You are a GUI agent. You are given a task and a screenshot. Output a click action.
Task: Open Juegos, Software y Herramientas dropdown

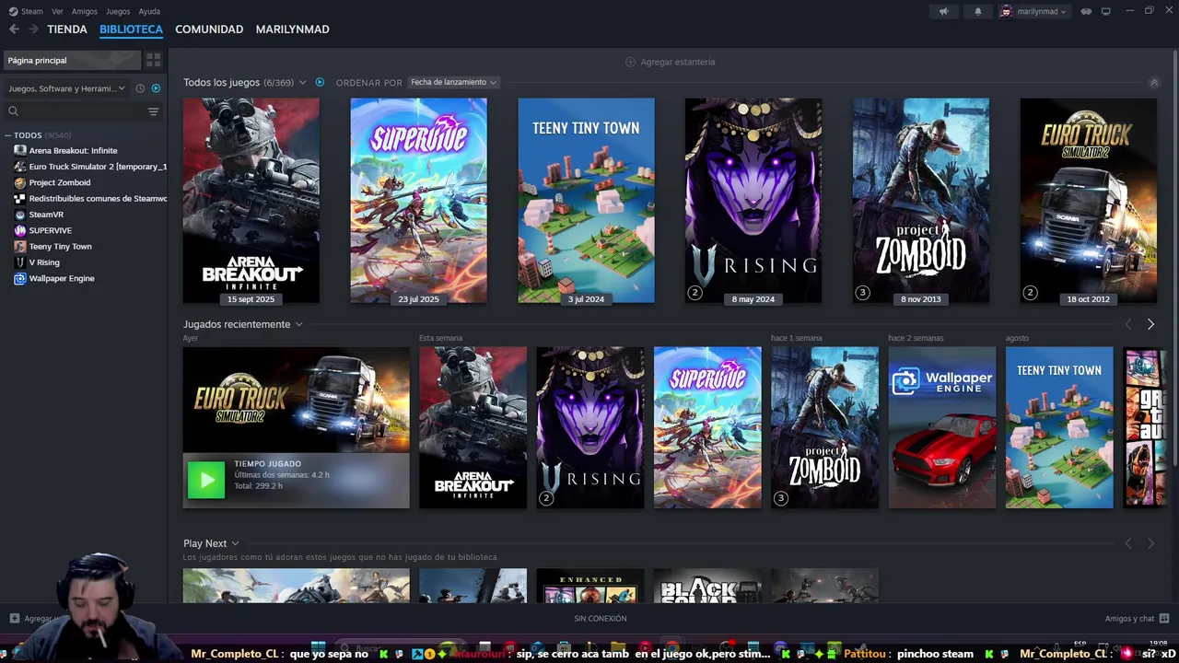pos(66,88)
